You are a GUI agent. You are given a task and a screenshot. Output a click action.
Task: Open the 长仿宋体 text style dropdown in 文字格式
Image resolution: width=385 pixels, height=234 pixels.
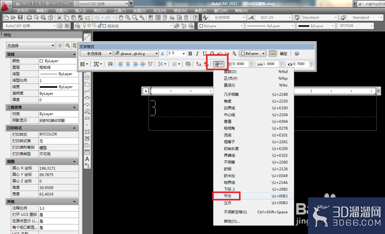[97, 53]
